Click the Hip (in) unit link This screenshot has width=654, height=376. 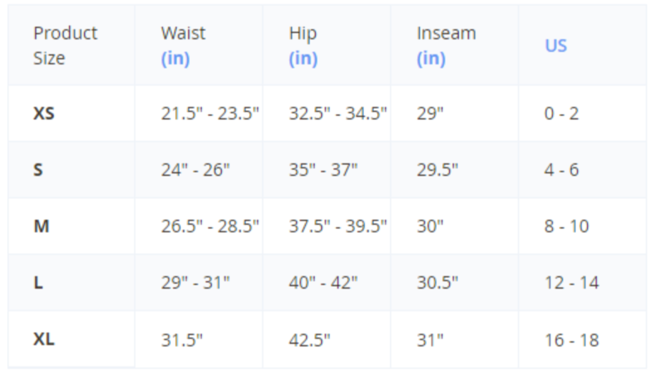[x=303, y=59]
